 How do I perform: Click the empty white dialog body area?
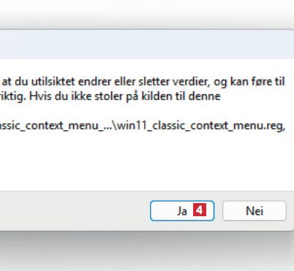pos(147,163)
